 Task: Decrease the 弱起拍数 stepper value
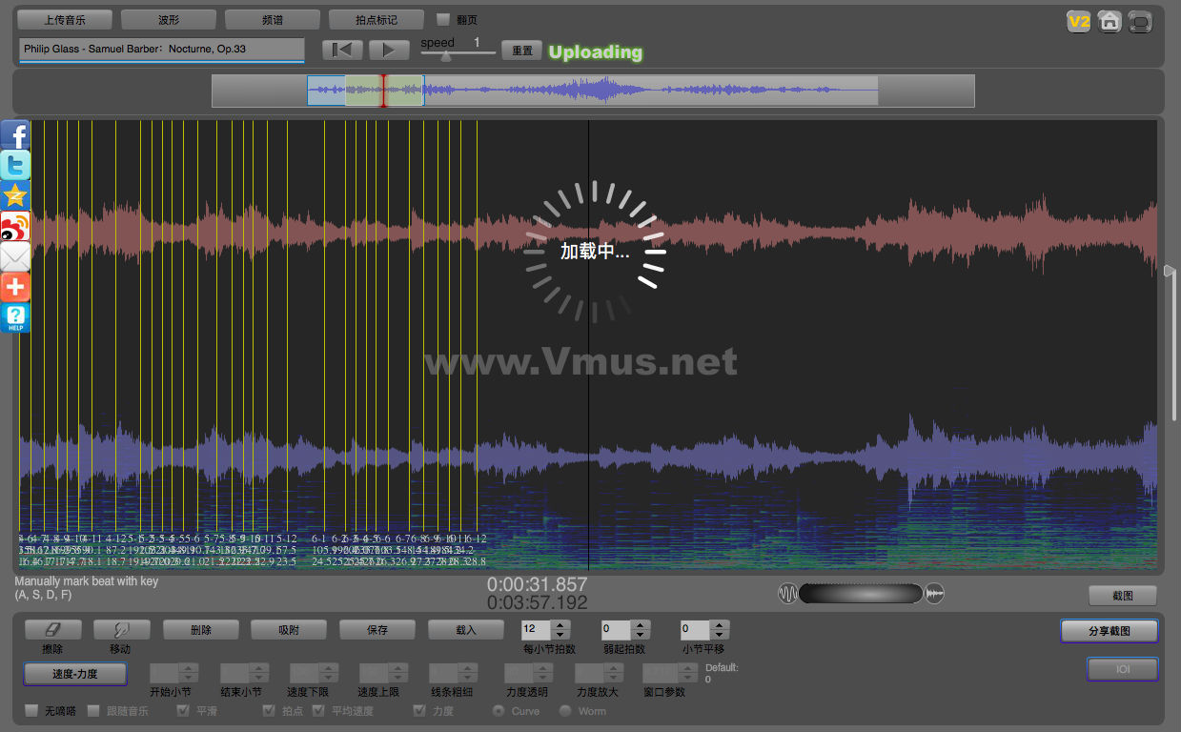640,635
